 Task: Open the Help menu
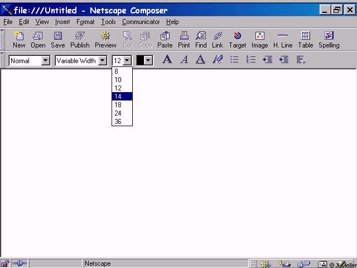pyautogui.click(x=172, y=22)
